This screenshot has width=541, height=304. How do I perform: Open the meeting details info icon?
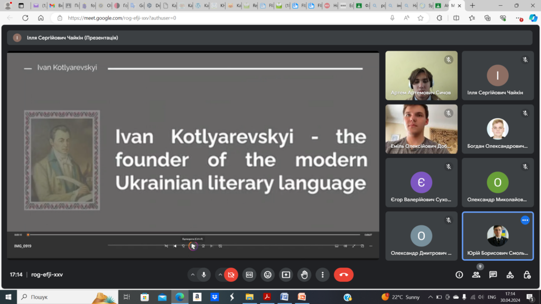click(459, 274)
